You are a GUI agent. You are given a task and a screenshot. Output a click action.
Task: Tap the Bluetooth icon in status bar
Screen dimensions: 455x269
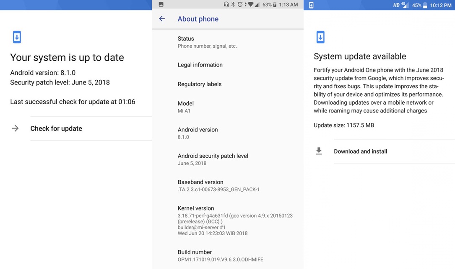233,5
